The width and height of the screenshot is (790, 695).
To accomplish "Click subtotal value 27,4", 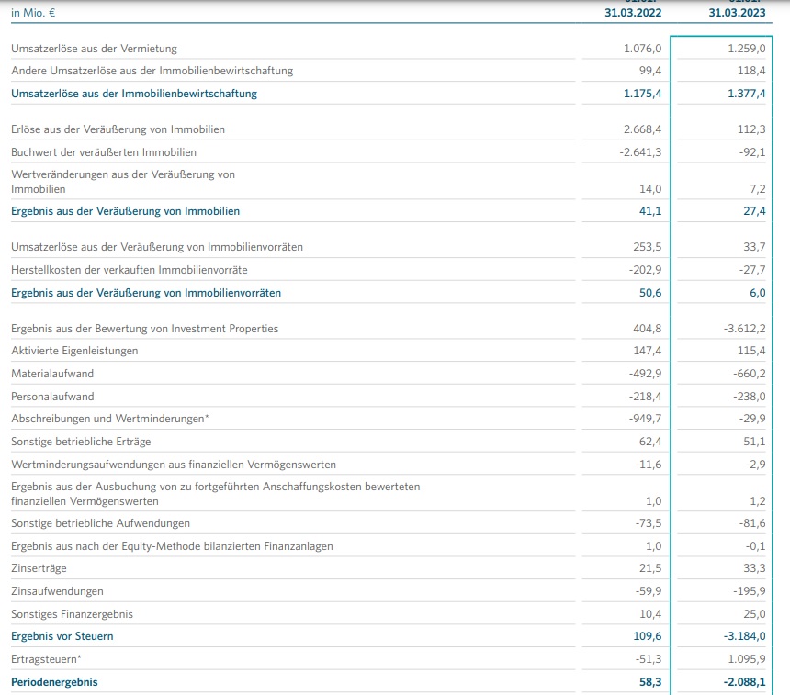I will point(754,211).
